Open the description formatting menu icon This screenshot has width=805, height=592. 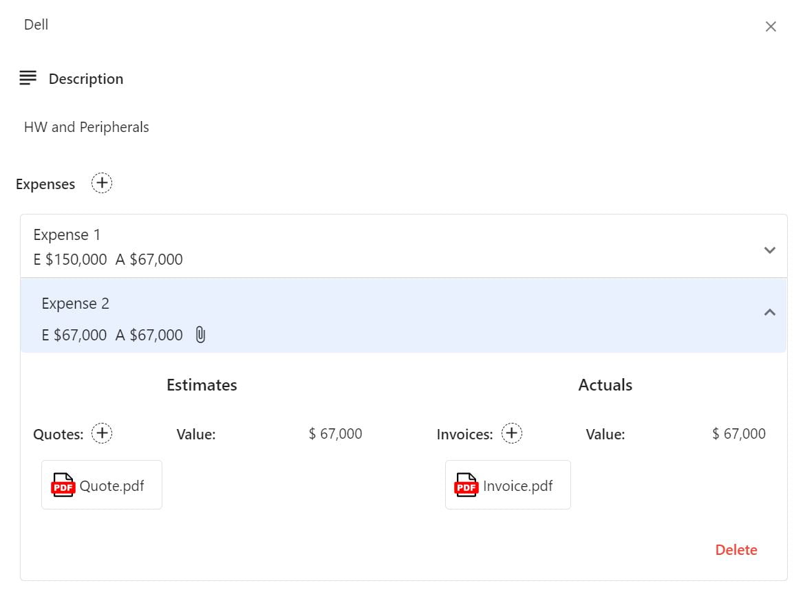click(x=27, y=78)
